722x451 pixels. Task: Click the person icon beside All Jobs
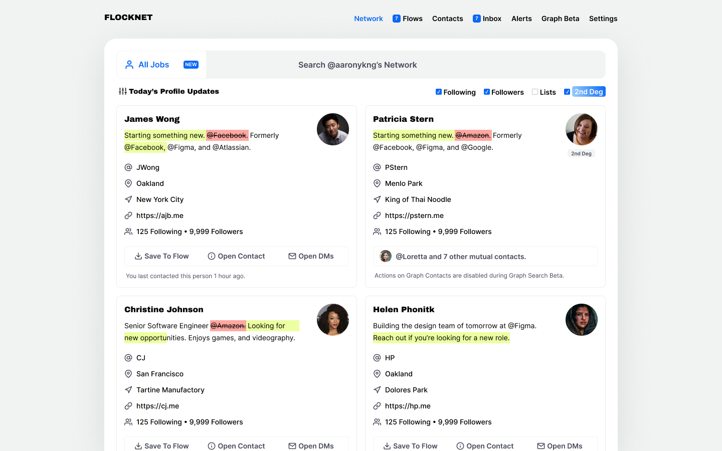pos(129,65)
